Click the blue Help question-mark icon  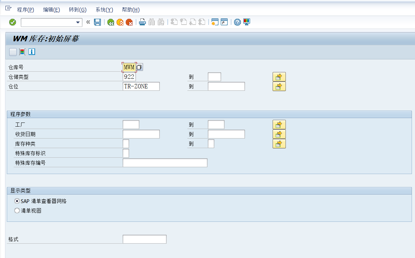[237, 22]
